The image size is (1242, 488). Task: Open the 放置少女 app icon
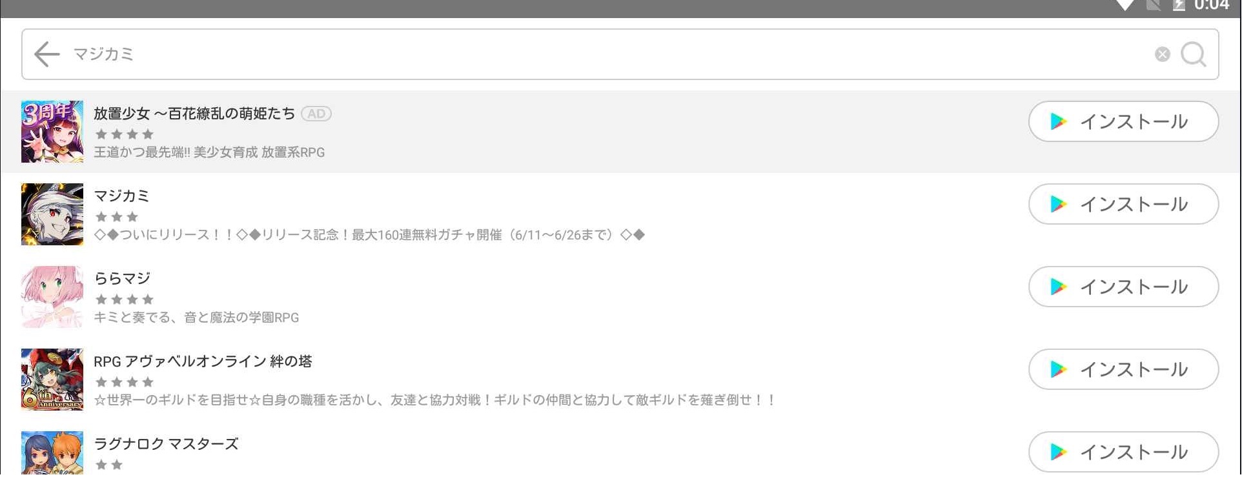(x=52, y=132)
